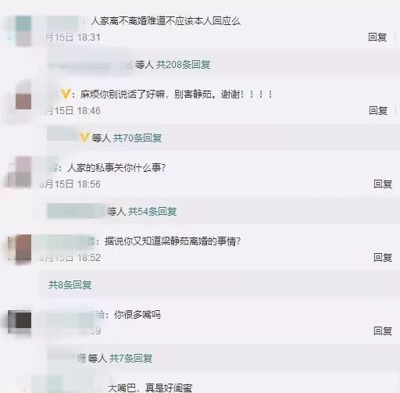The height and width of the screenshot is (393, 400).
Task: Reply to the 18:31 comment via 回复
Action: pos(377,38)
